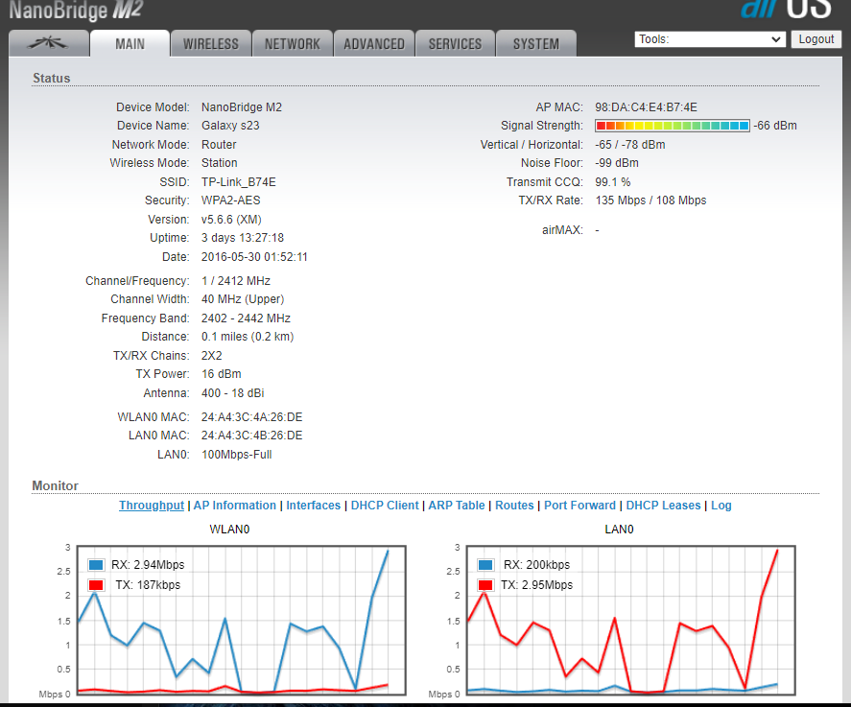View the Interfaces monitor
Screen dimensions: 851x707
point(313,506)
